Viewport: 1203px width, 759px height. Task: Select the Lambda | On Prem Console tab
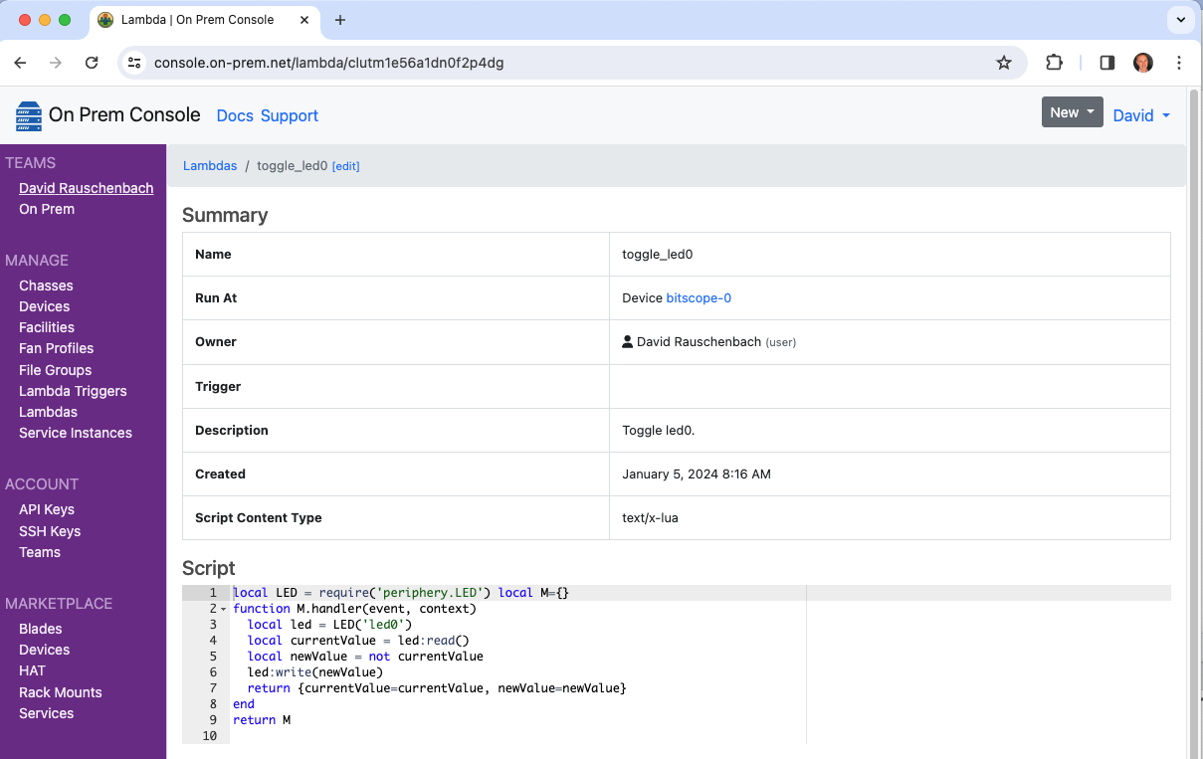[207, 20]
